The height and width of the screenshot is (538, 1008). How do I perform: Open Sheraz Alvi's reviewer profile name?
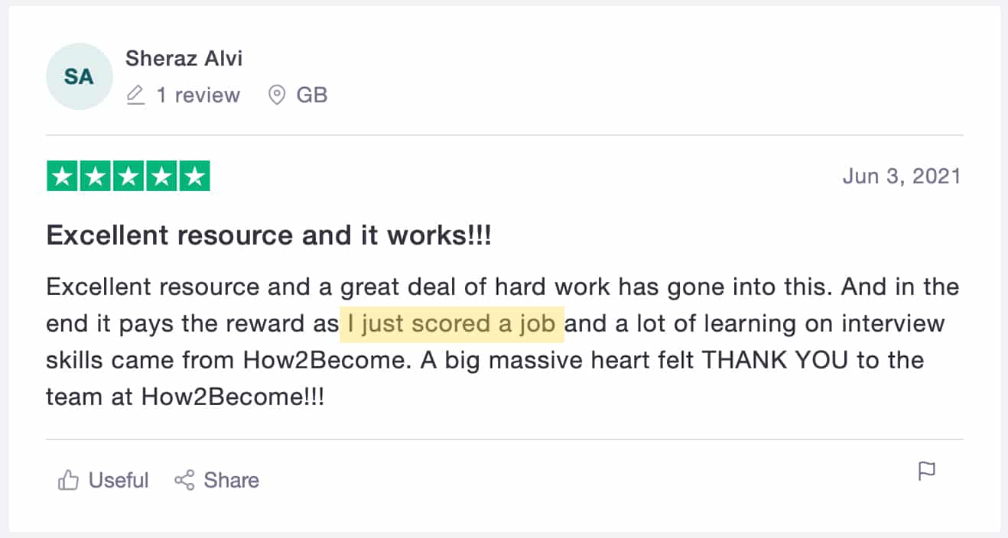pos(184,58)
